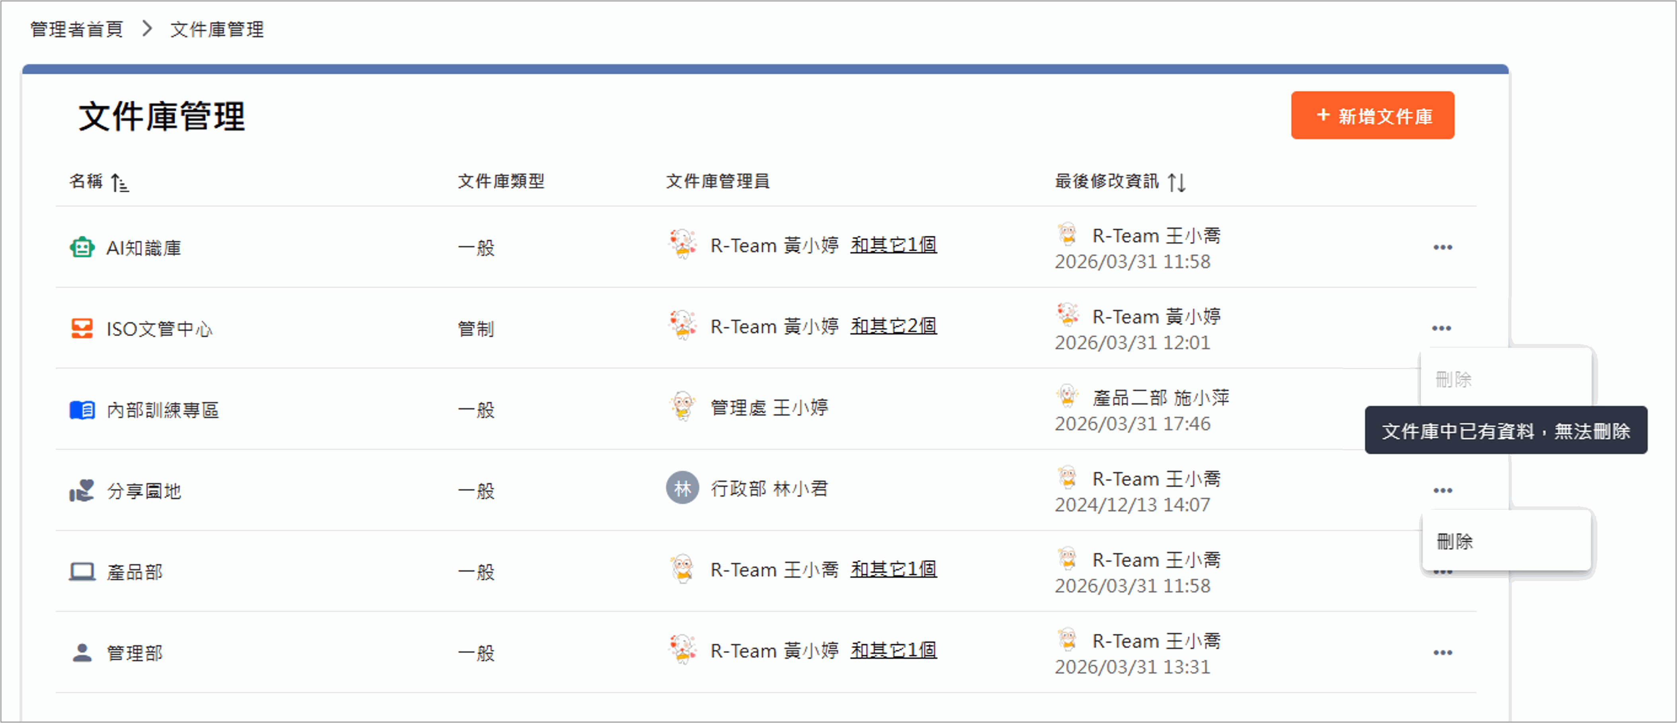Sort by 名稱 ascending sort icon

point(120,183)
